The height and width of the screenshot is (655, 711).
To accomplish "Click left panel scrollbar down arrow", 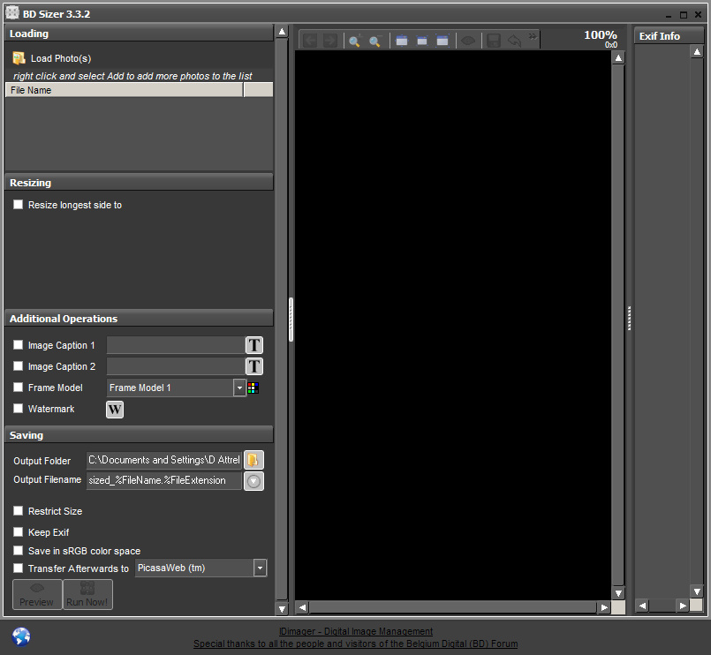I will (282, 609).
